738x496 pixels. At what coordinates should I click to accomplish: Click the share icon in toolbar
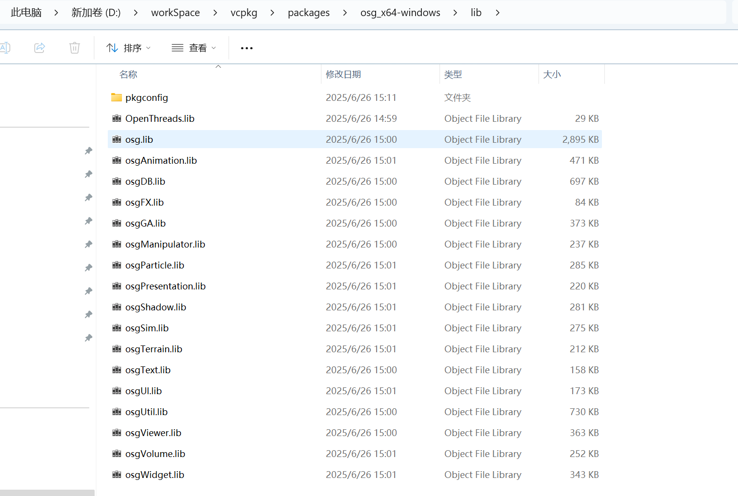pos(40,48)
